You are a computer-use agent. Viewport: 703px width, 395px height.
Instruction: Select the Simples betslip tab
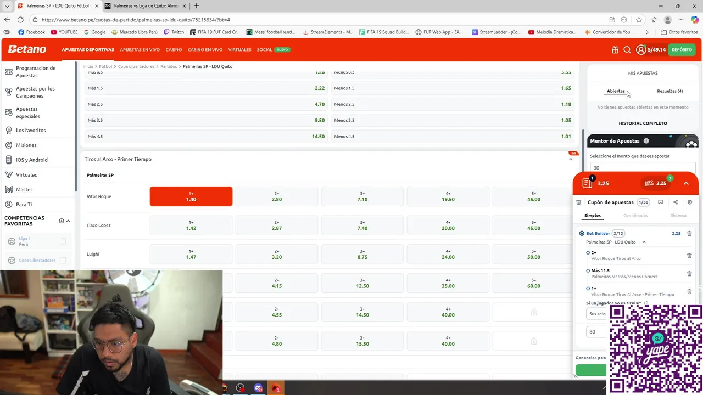pyautogui.click(x=593, y=216)
